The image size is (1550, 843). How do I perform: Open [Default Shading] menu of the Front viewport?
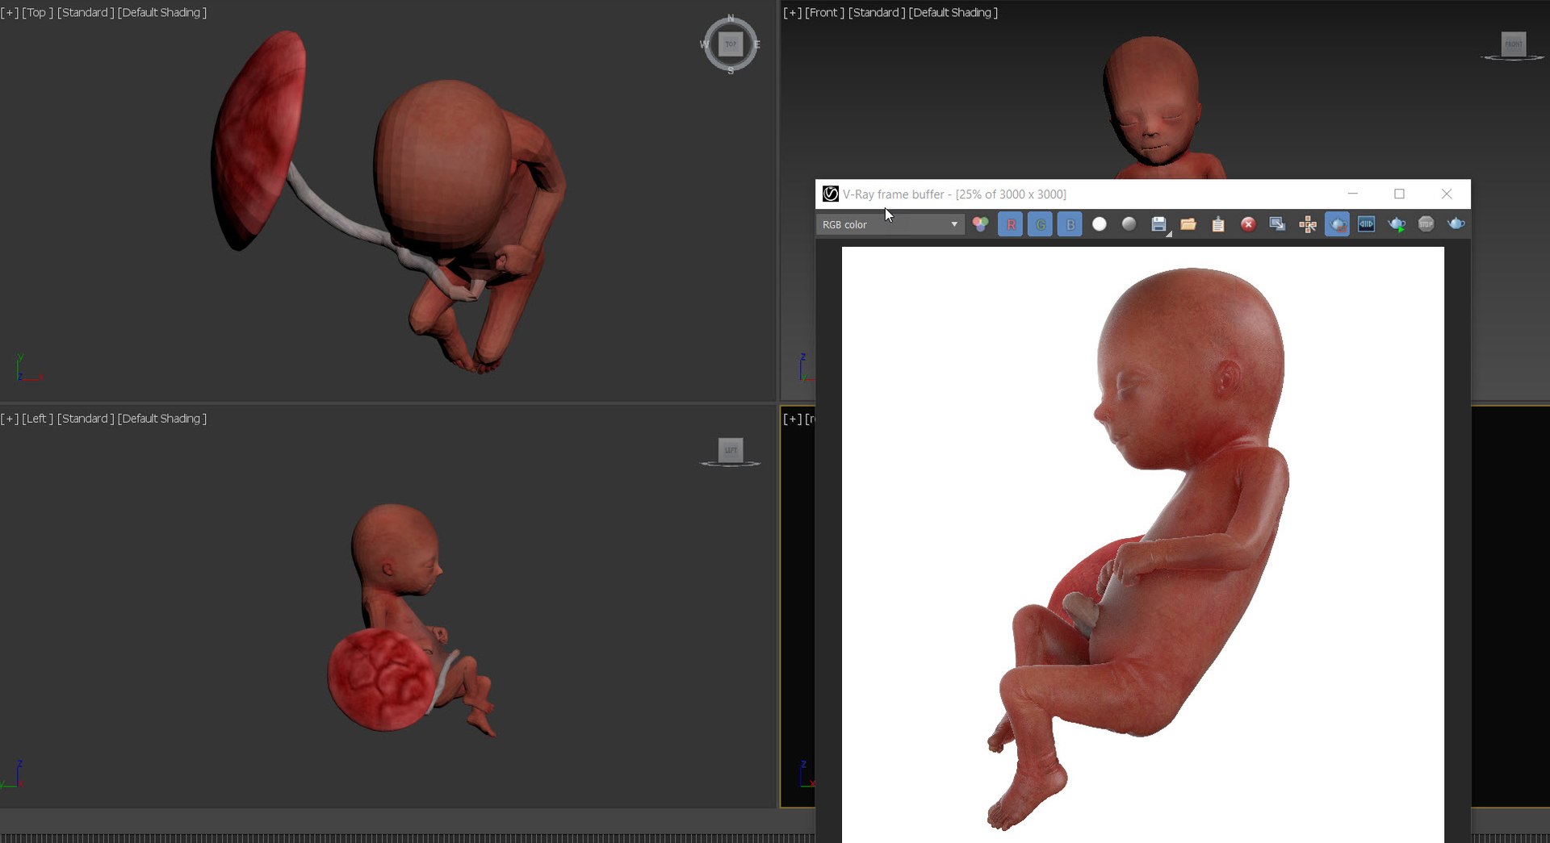pos(953,13)
